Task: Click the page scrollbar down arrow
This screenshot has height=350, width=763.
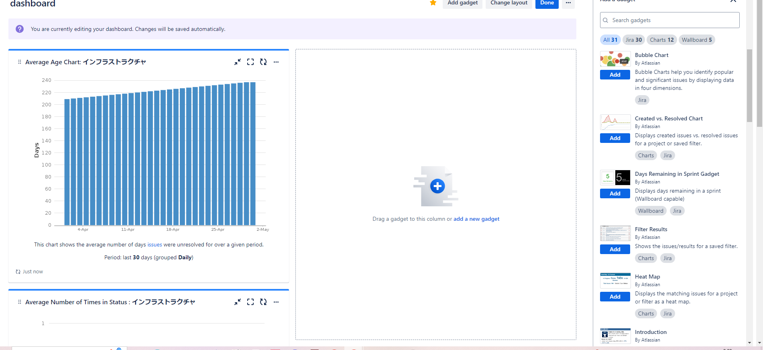Action: coord(759,343)
